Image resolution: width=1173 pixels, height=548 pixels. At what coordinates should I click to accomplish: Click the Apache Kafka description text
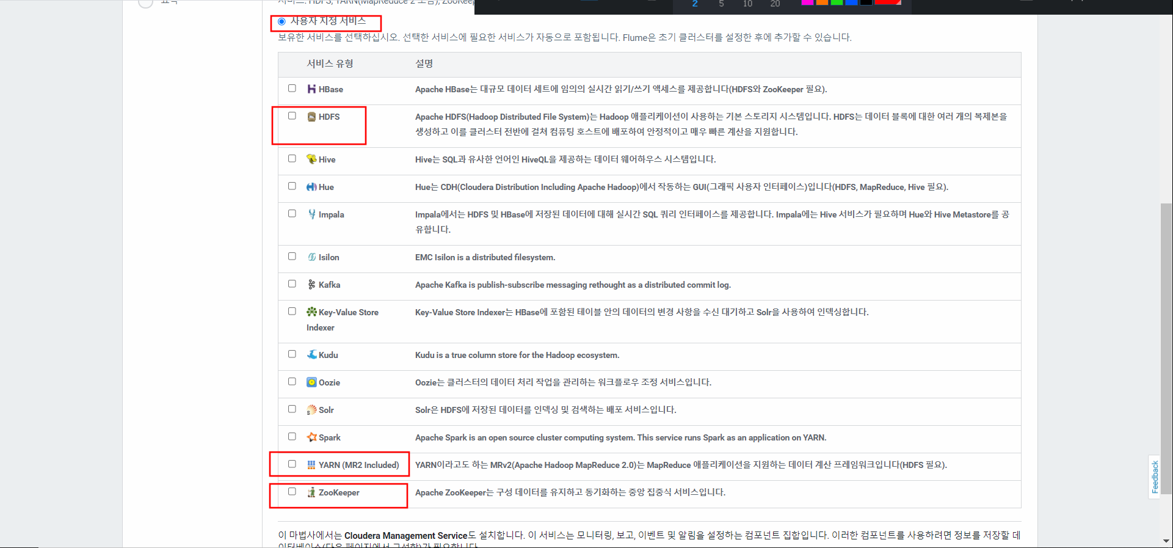(573, 285)
